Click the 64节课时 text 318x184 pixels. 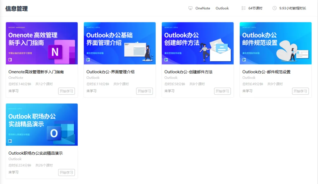[x=255, y=8]
